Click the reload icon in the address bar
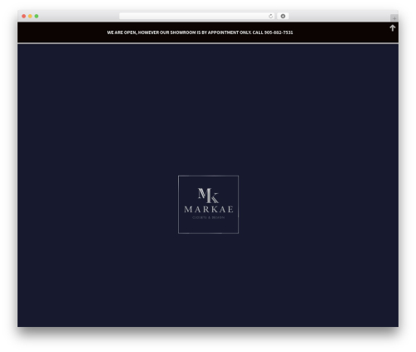 coord(270,17)
